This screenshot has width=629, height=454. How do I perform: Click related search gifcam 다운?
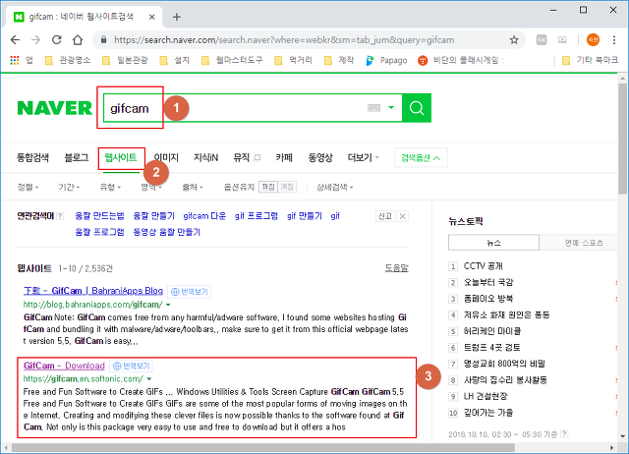click(x=204, y=216)
